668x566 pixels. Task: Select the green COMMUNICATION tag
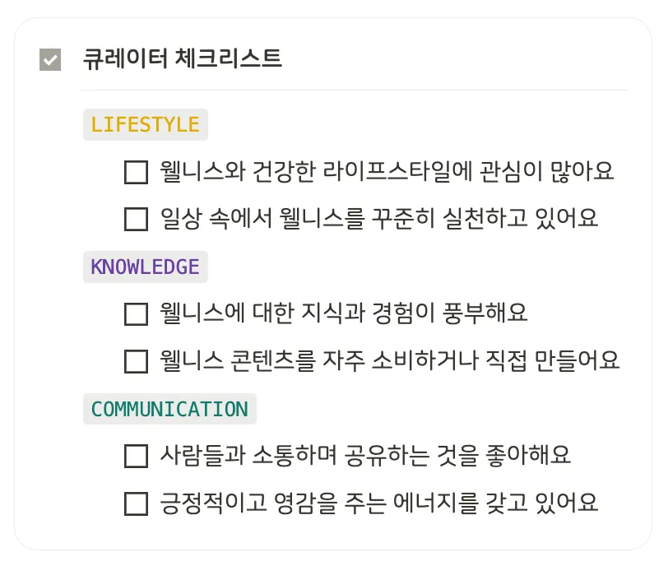click(169, 409)
